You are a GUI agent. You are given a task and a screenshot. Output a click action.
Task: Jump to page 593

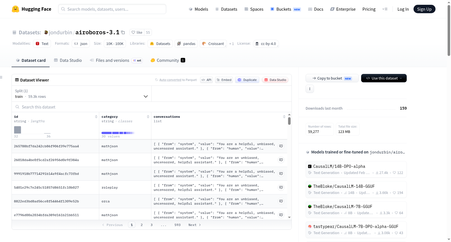pyautogui.click(x=177, y=225)
